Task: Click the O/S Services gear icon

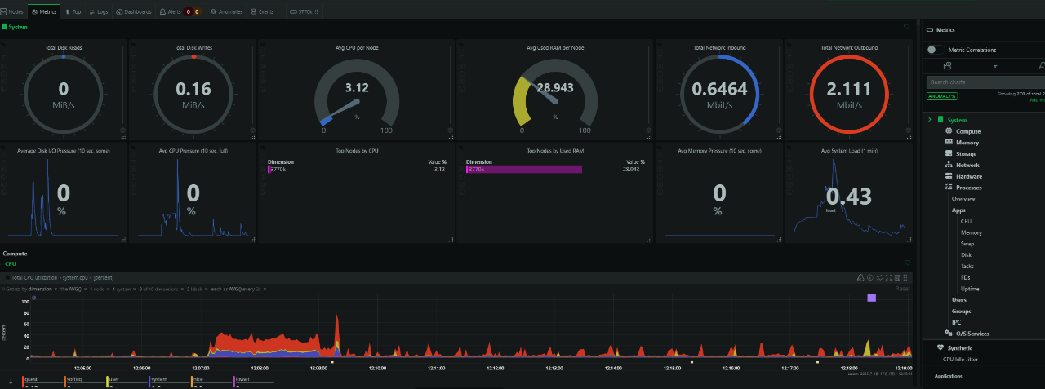Action: coord(949,333)
